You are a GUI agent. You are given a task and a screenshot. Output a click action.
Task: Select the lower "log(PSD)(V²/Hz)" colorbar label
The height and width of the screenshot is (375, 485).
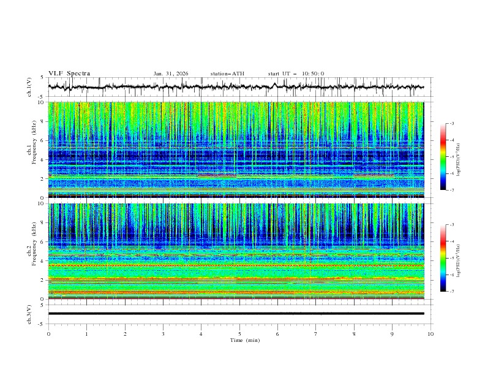pos(458,261)
